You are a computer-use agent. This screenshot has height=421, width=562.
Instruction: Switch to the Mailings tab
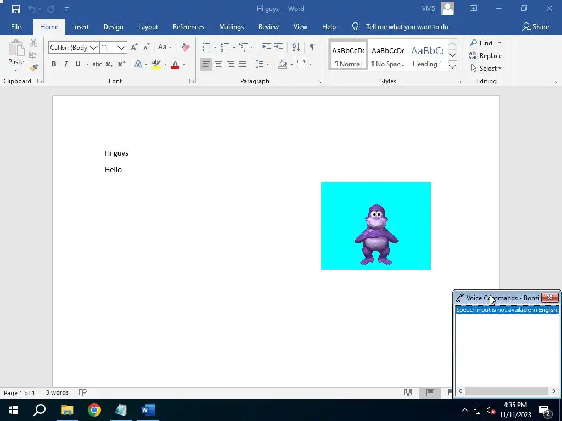point(231,27)
